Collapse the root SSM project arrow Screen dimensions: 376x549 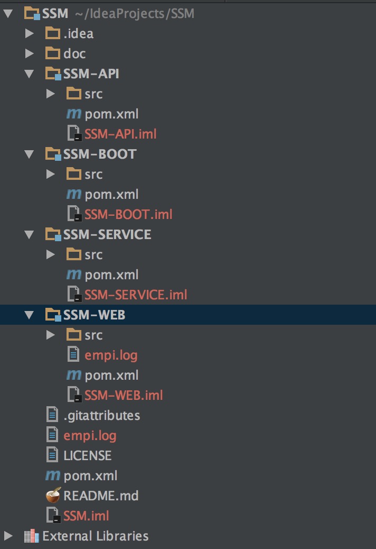coord(8,14)
